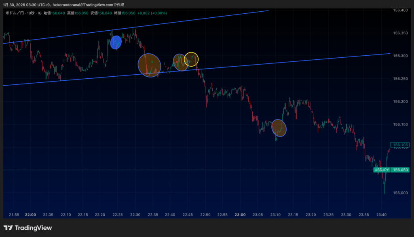Click the 23:00 label on time axis
The image size is (414, 237).
(x=241, y=214)
